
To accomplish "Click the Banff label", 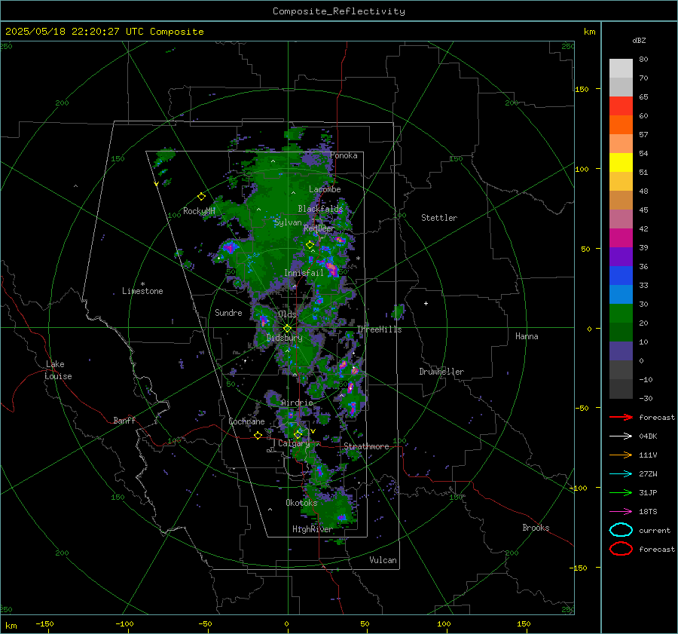I will (x=124, y=421).
